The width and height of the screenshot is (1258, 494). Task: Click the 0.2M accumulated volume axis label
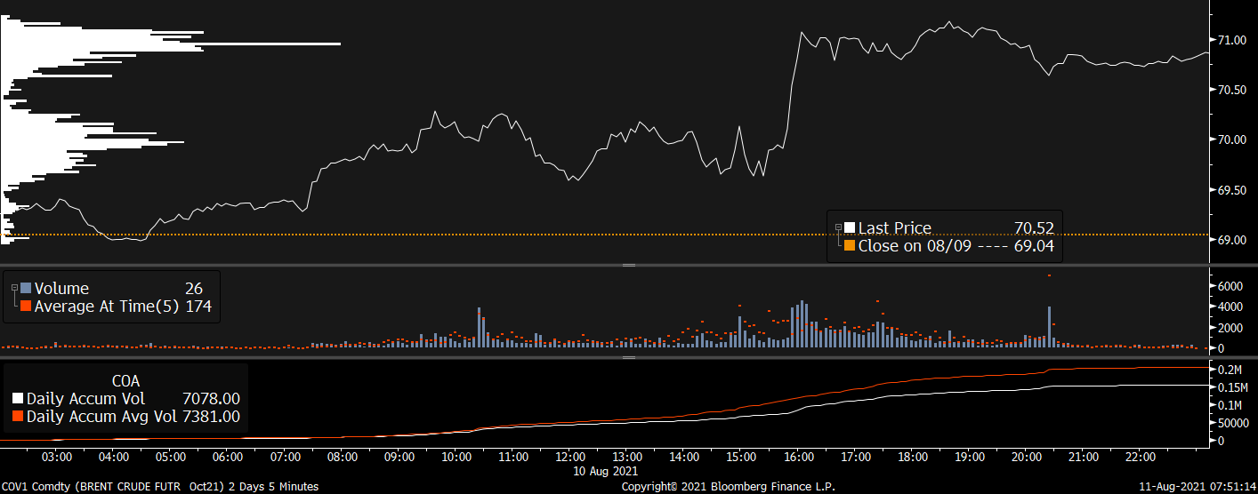pos(1230,370)
